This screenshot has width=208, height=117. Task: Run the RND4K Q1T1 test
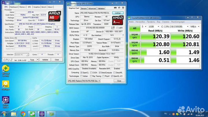coord(135,60)
